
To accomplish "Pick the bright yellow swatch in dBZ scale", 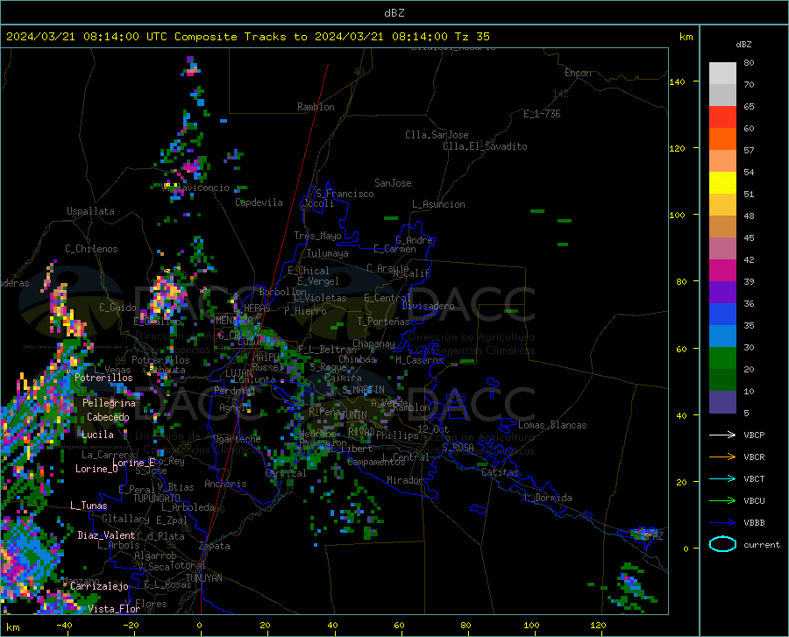I will pos(722,183).
